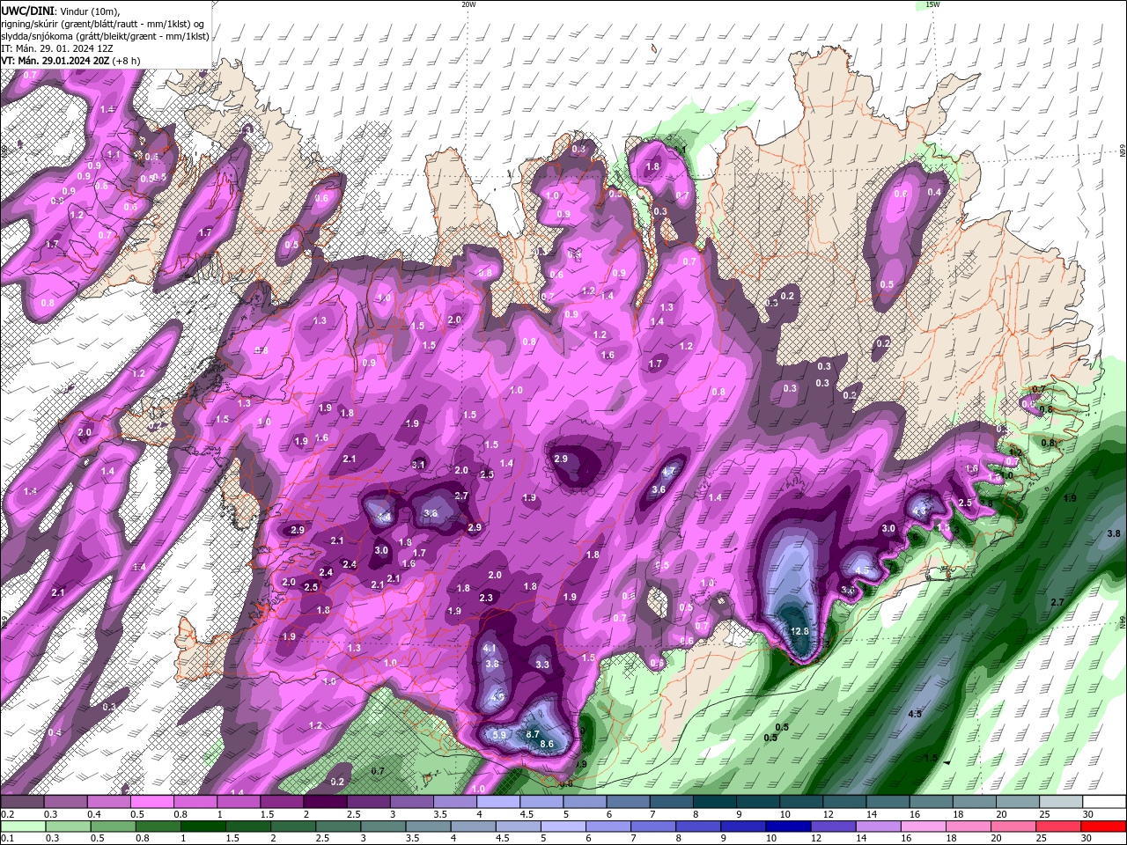Screen dimensions: 1127x845
Task: Click the bright magenta 0.5 swatch in snow scale
Action: coord(151,802)
